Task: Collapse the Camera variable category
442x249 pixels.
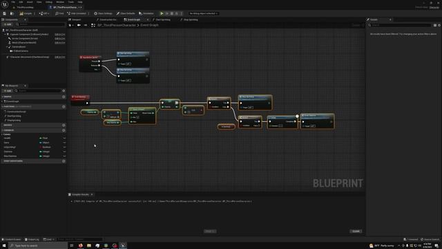Action: point(2,134)
